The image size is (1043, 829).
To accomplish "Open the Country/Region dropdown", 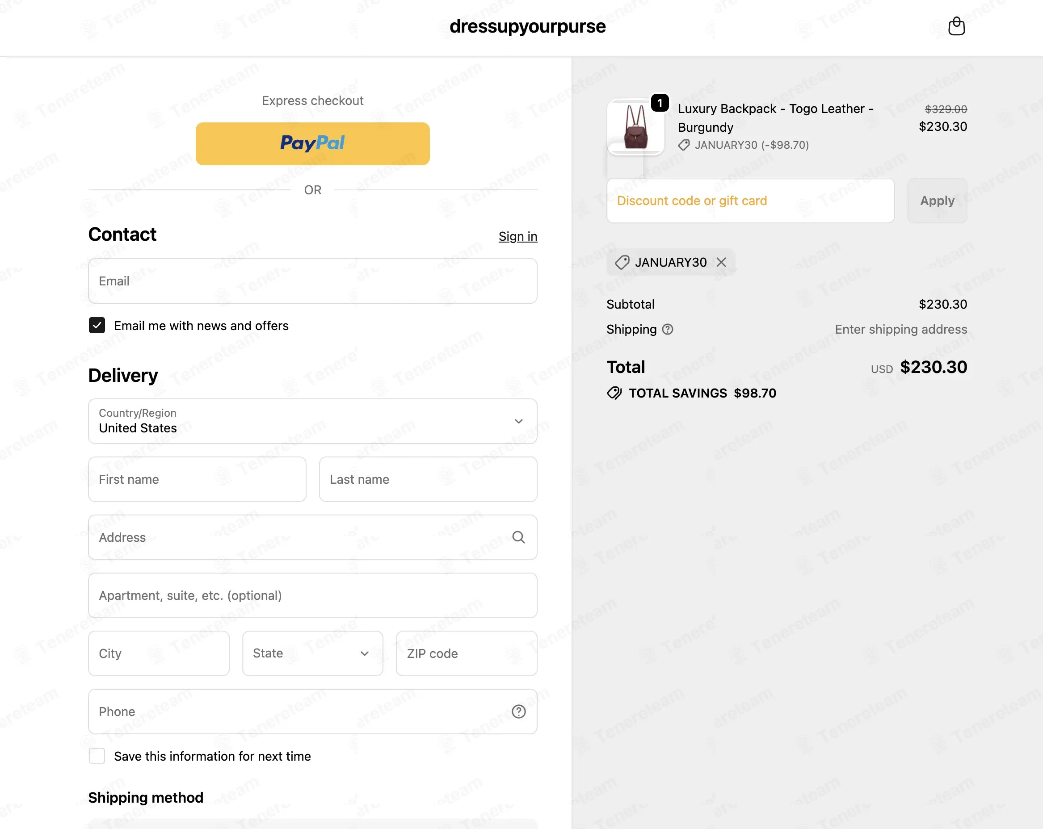I will [312, 421].
